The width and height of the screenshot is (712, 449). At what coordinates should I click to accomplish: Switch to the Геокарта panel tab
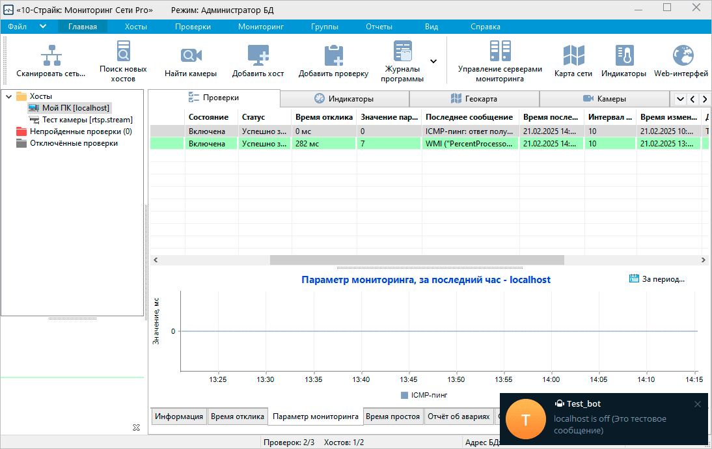pyautogui.click(x=474, y=98)
